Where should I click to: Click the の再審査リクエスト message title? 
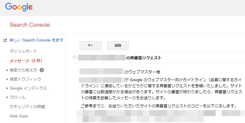click(x=144, y=58)
